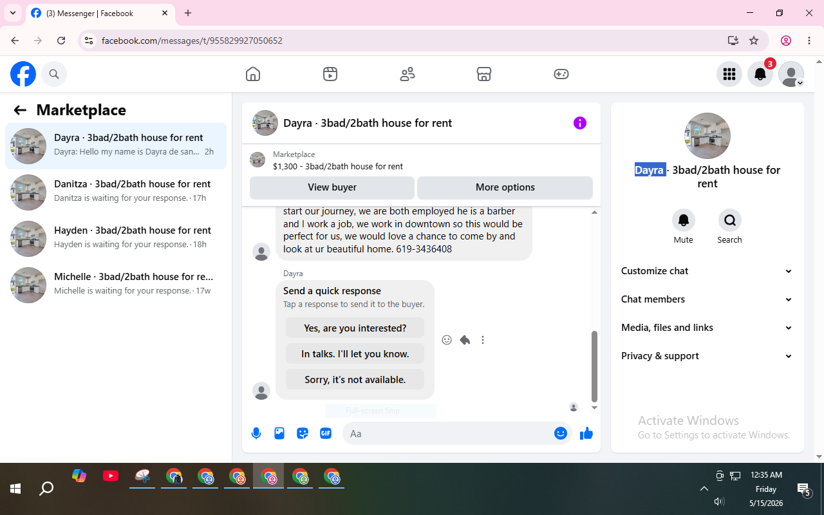Reload the page with refresh icon

tap(61, 41)
